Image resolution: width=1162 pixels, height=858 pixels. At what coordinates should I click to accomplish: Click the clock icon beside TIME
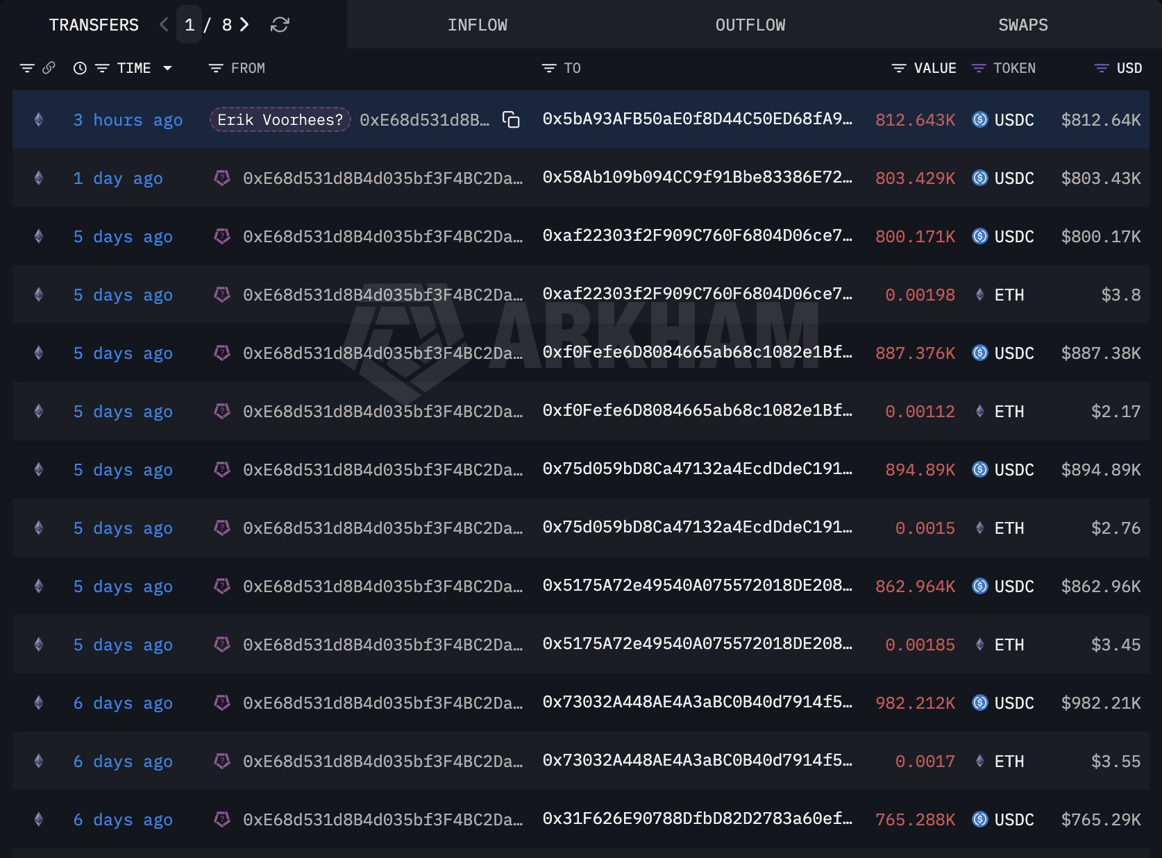click(80, 68)
